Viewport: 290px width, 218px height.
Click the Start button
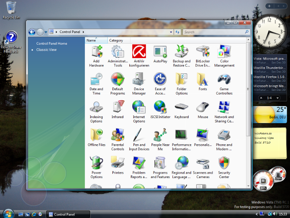(8, 214)
